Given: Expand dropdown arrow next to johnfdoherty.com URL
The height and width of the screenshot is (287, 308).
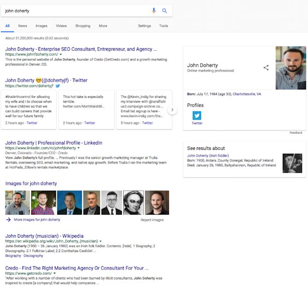Looking at the screenshot, I should point(61,54).
